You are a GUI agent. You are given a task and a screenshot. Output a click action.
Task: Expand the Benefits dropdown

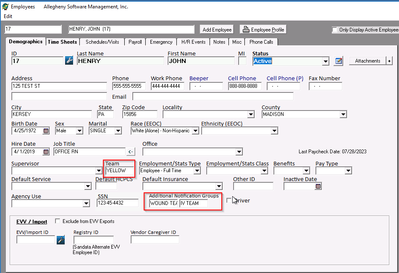click(x=306, y=171)
